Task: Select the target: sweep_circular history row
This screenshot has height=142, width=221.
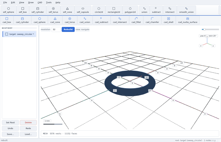Action: pyautogui.click(x=19, y=34)
